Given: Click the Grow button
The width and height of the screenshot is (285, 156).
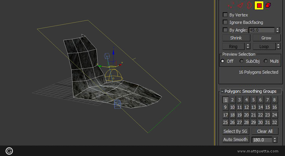Looking at the screenshot, I should coord(267,38).
